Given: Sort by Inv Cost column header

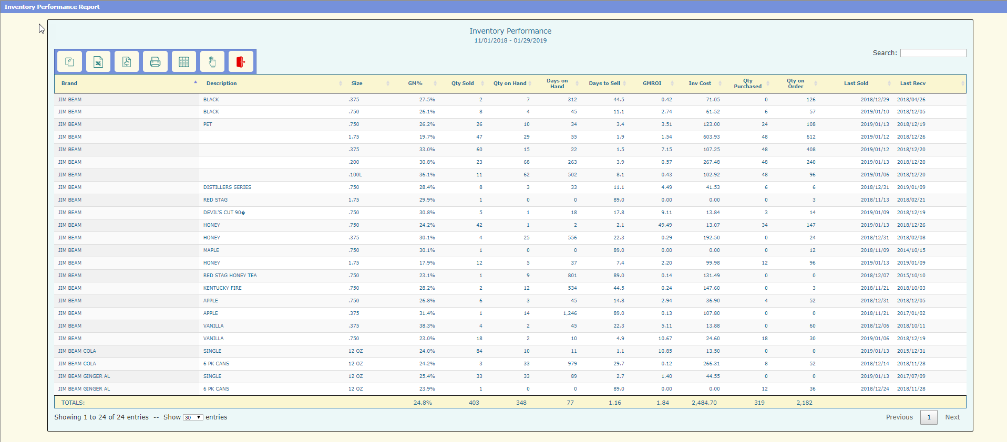Looking at the screenshot, I should (x=700, y=83).
